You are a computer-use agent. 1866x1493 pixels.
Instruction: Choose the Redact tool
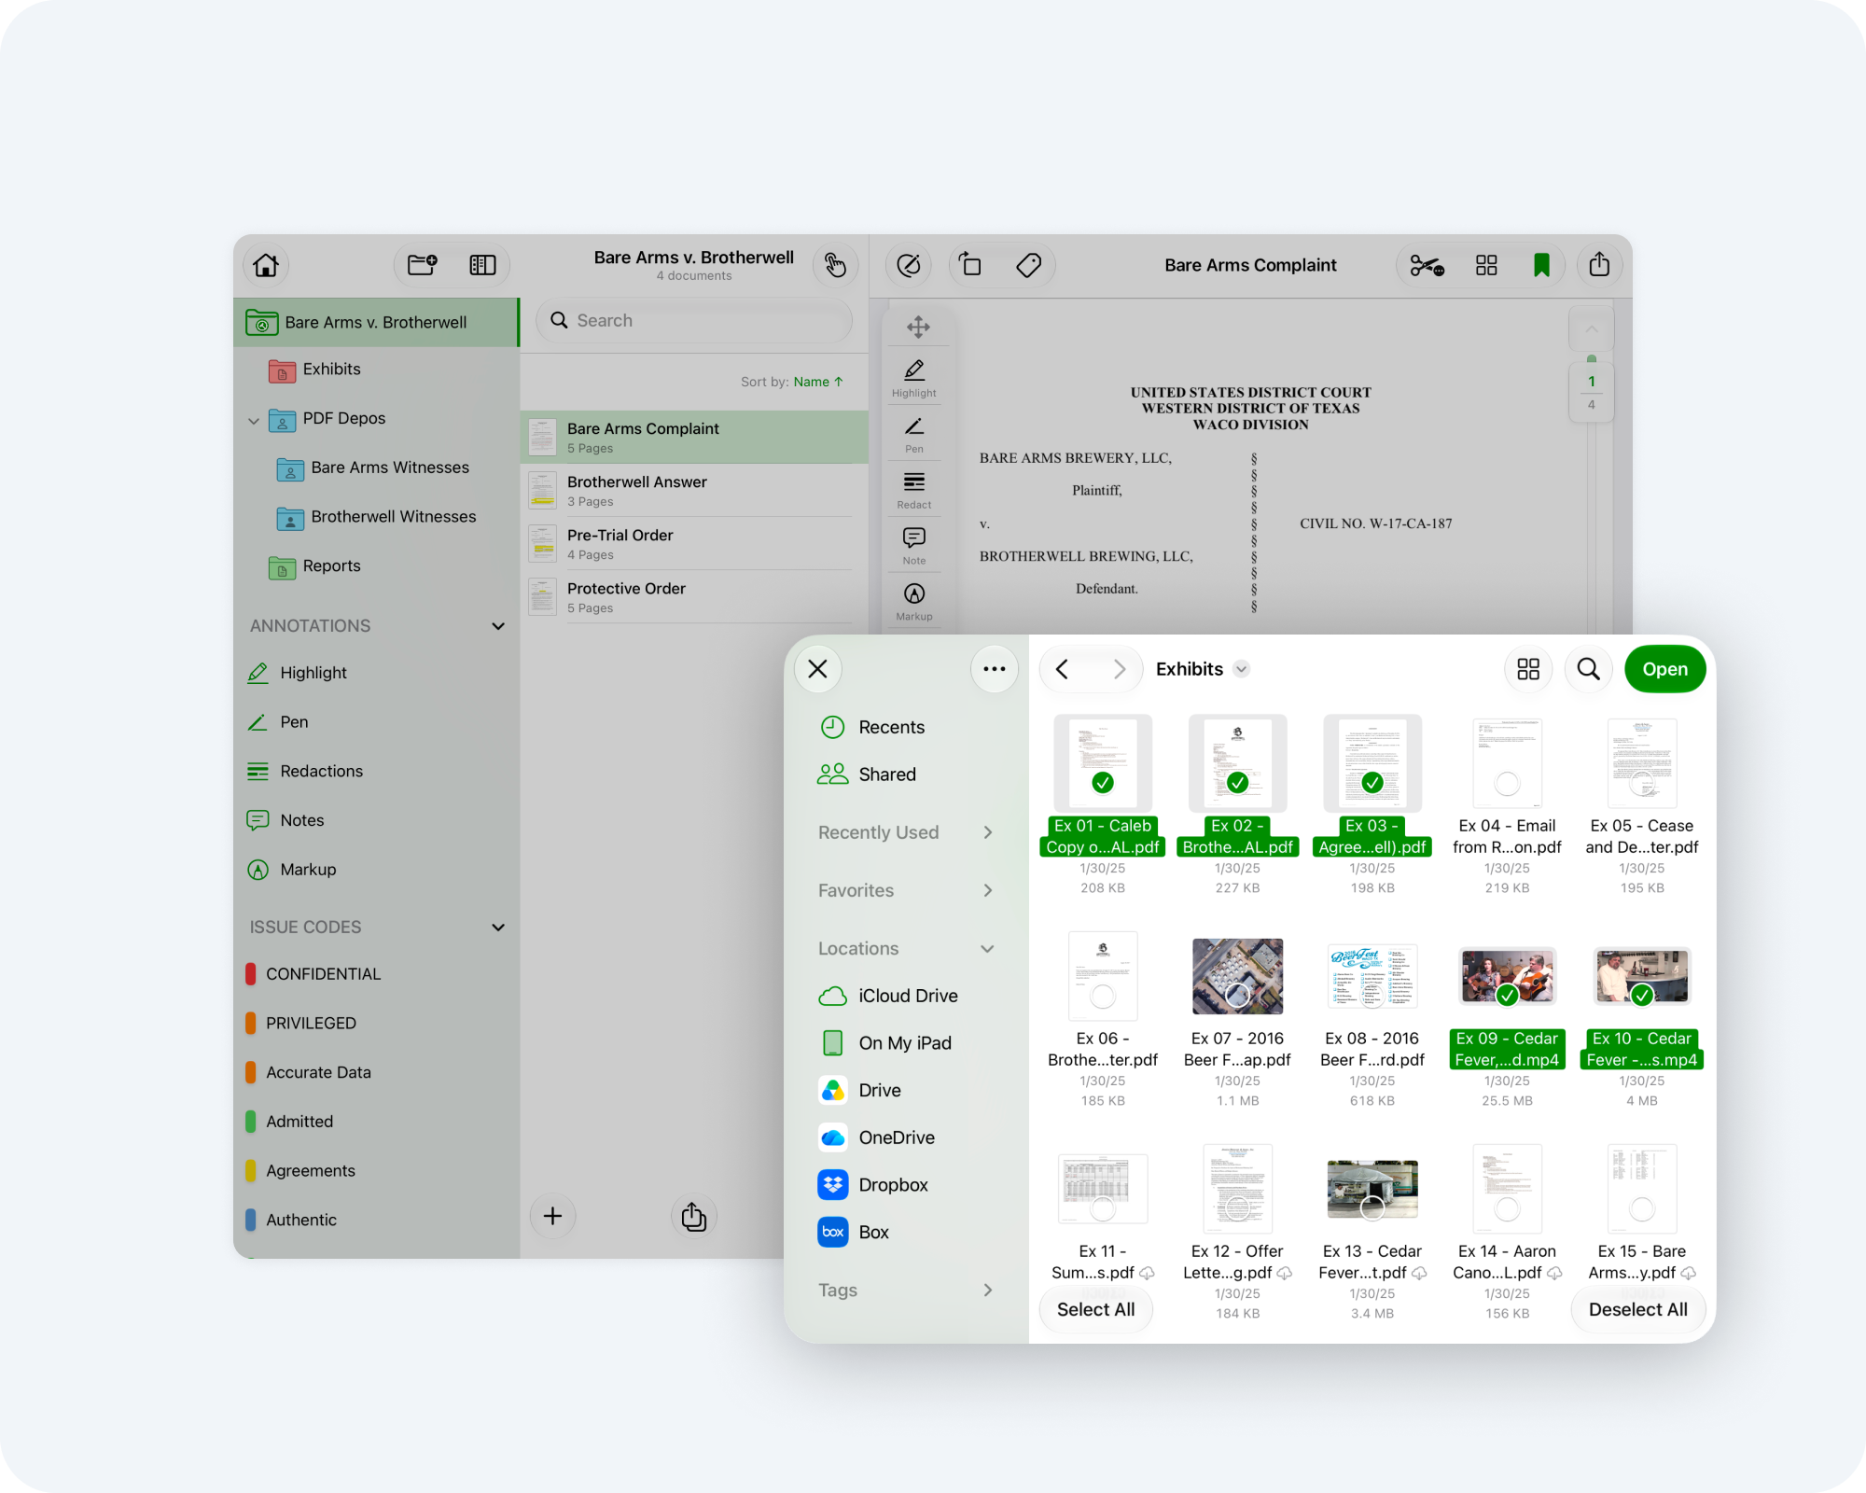click(914, 492)
